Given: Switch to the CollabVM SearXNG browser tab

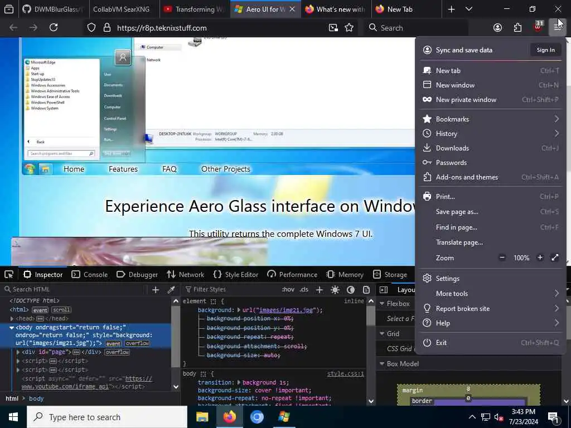Looking at the screenshot, I should 123,9.
